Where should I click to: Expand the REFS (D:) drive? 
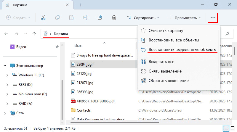7,85
